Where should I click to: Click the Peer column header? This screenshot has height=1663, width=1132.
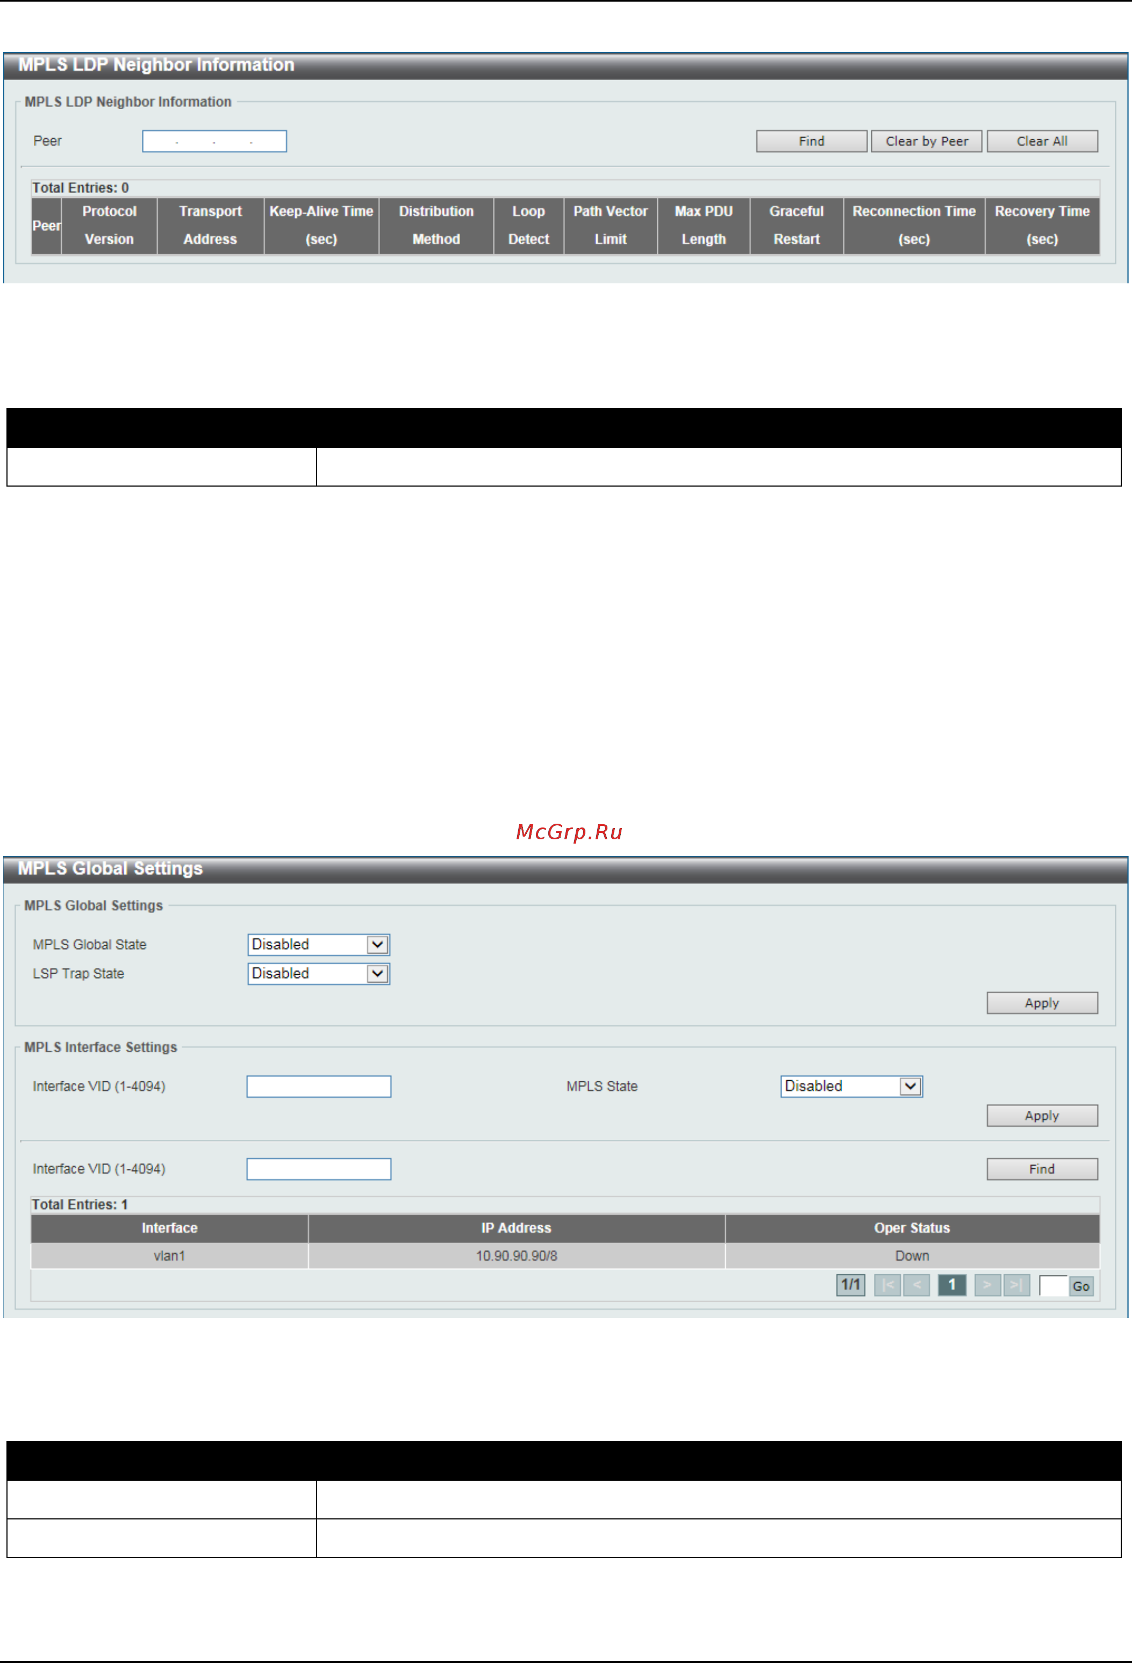pyautogui.click(x=47, y=225)
